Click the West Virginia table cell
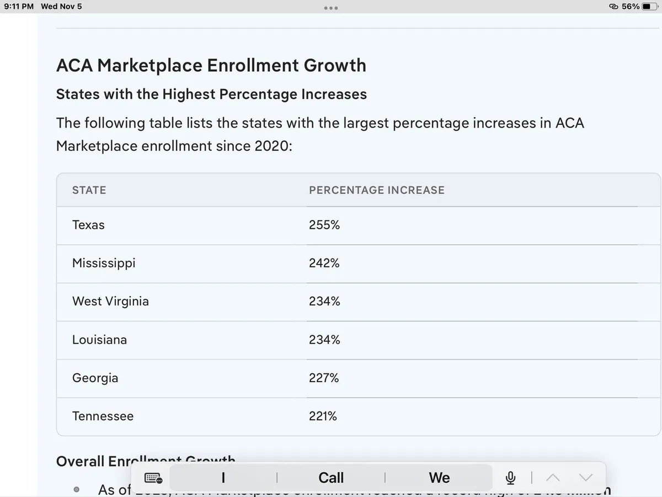Image resolution: width=662 pixels, height=497 pixels. click(110, 302)
